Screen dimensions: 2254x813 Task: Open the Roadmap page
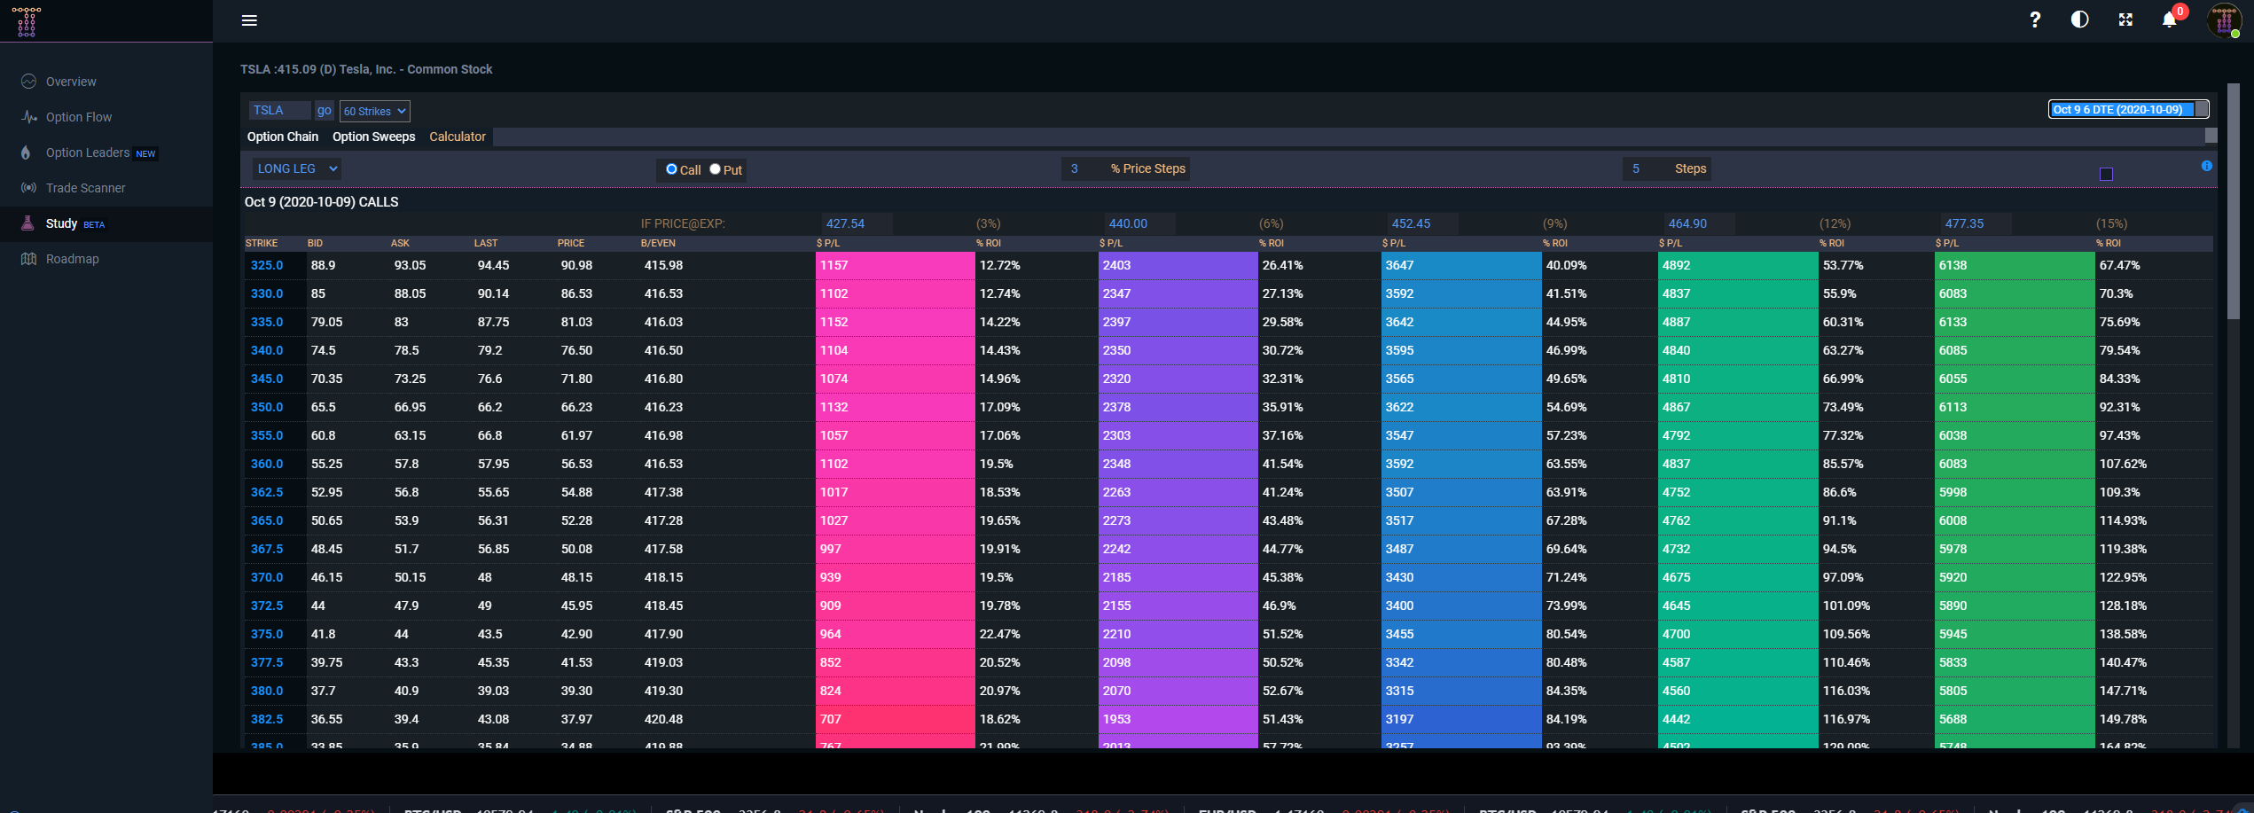click(74, 258)
